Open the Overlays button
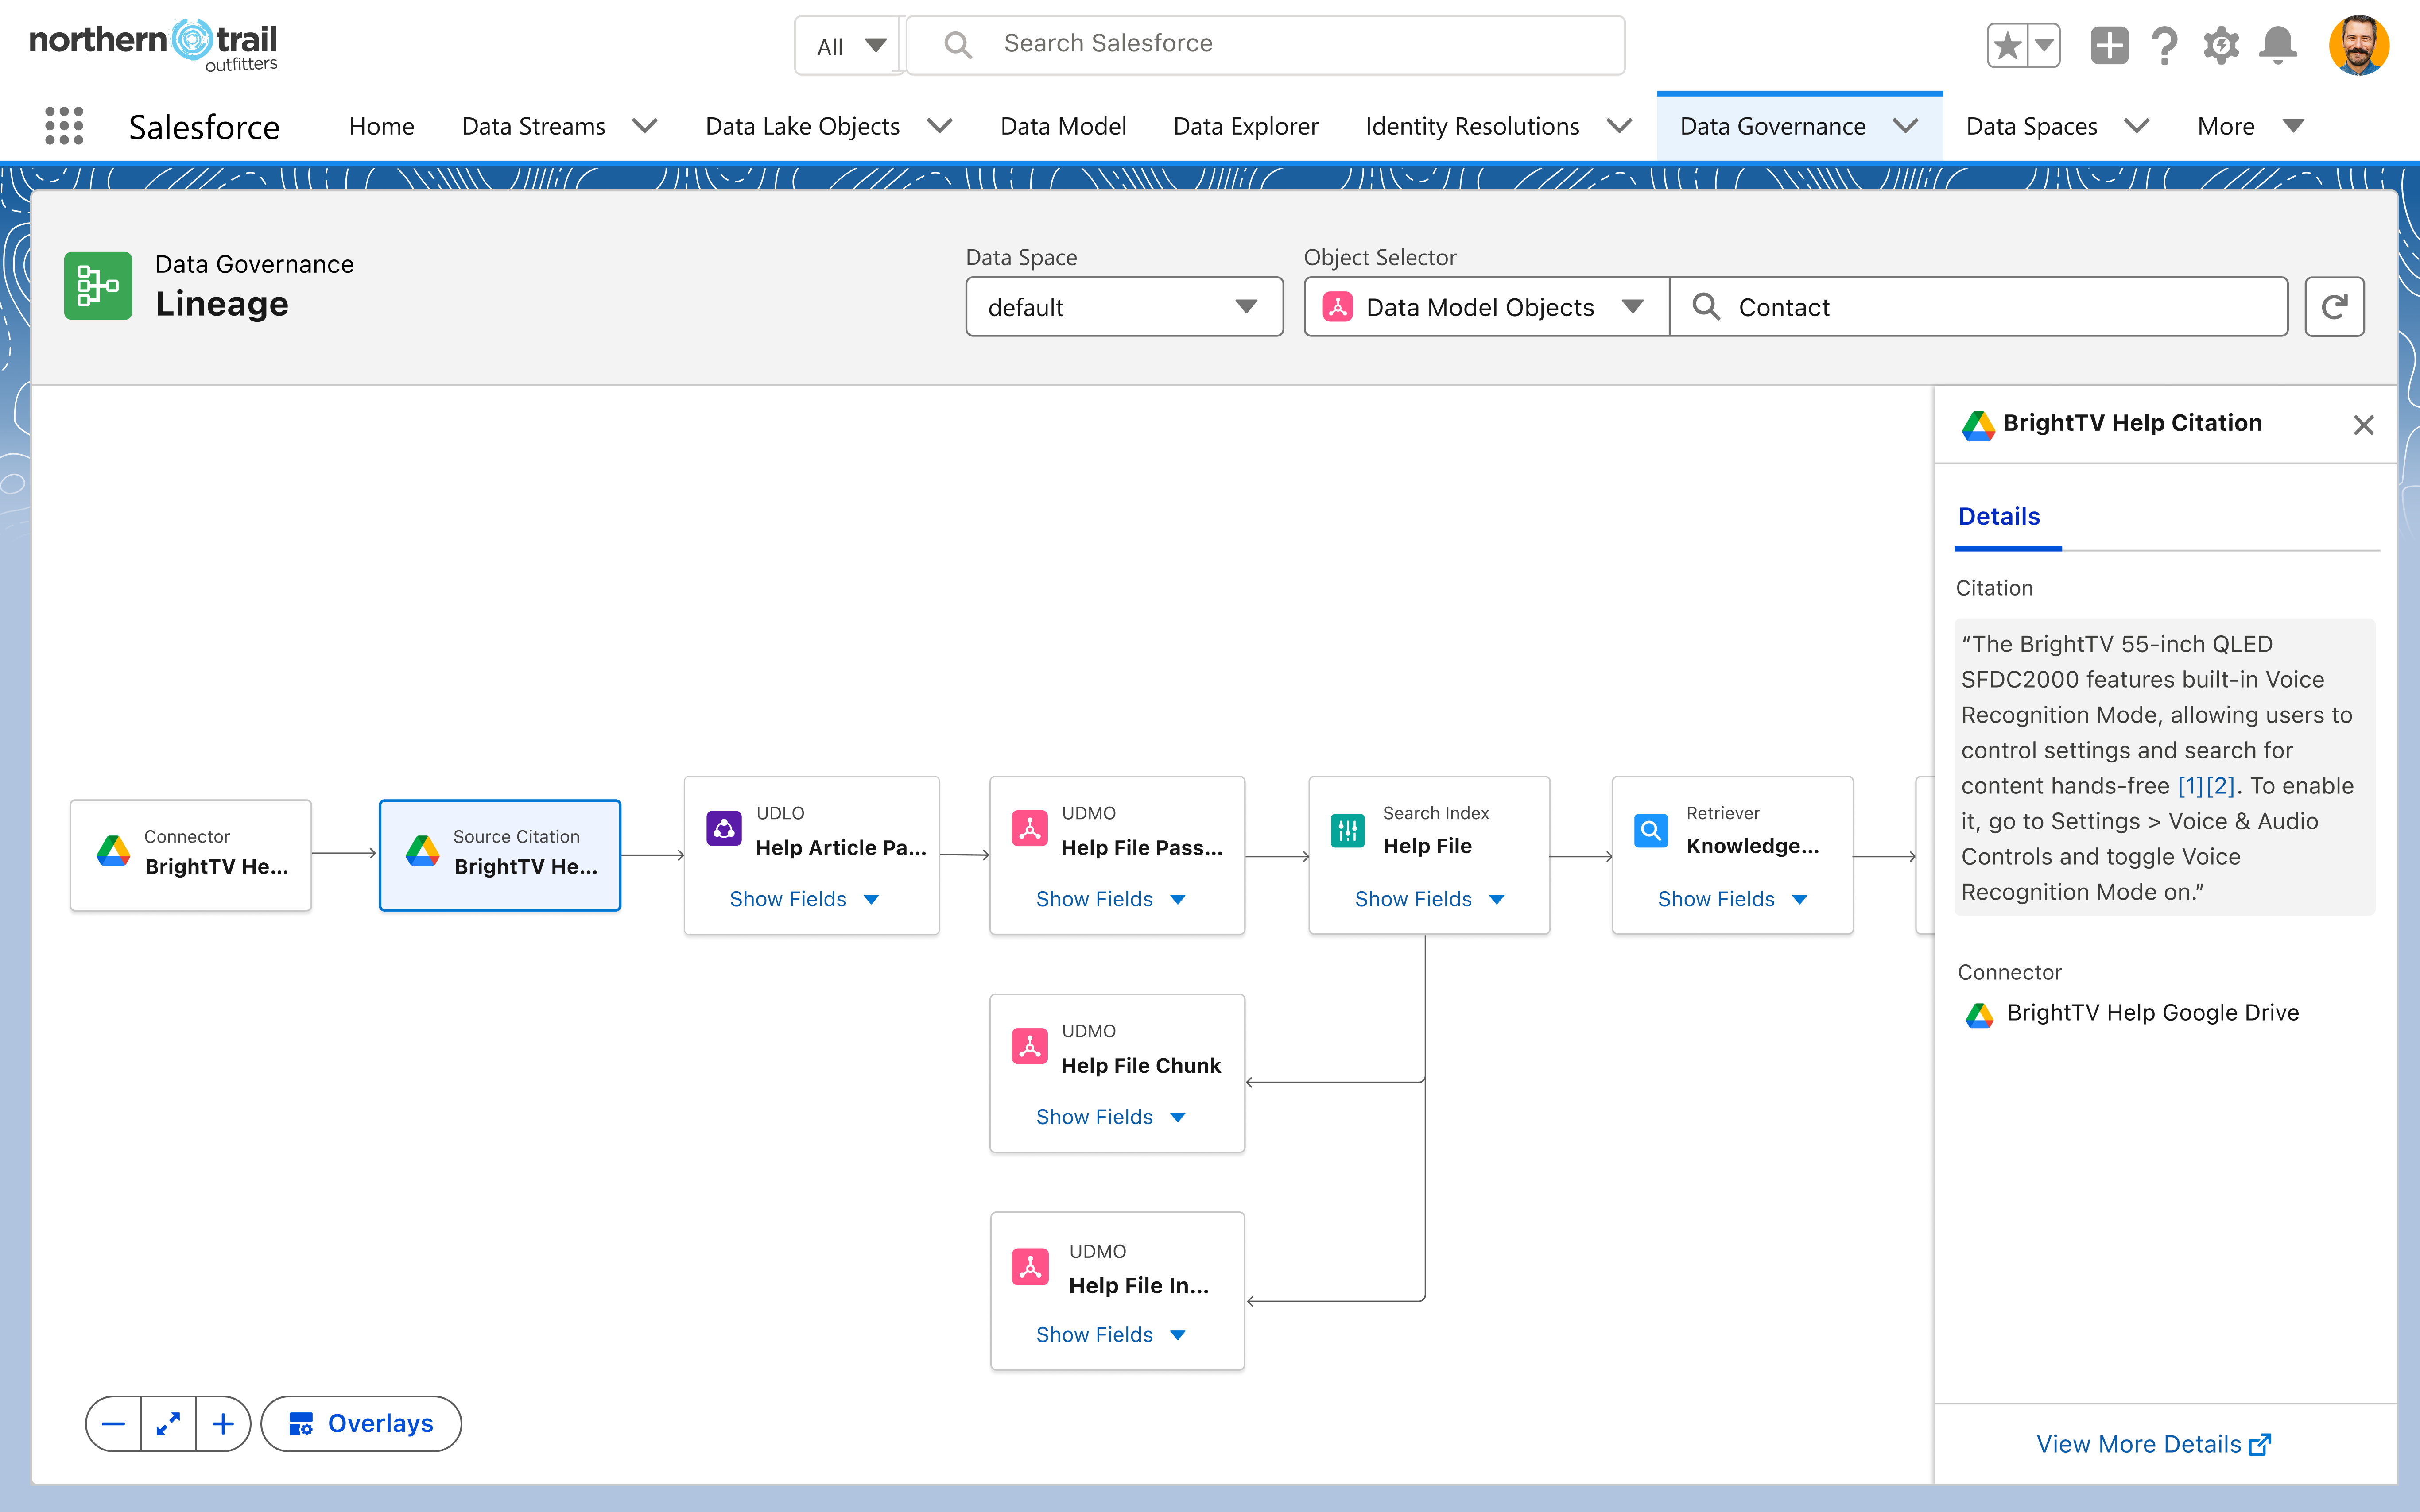This screenshot has width=2420, height=1512. (361, 1423)
